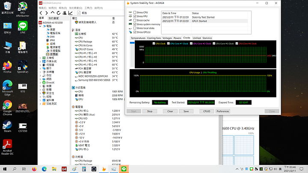Screen dimensions: 308x173
Task: Open the AIDA64 toolbar graph icon
Action: 70,13
